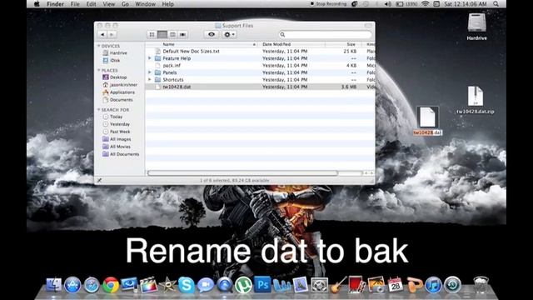Expand the Feature Help folder
Screen dimensions: 533x300
pyautogui.click(x=150, y=58)
